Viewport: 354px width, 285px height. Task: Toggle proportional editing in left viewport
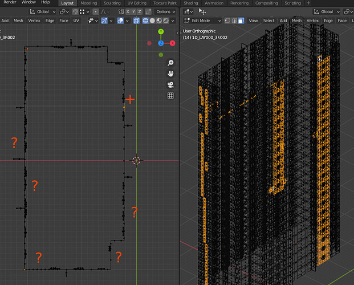click(96, 12)
